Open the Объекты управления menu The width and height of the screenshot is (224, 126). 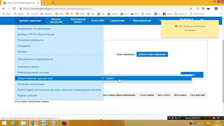(x=56, y=21)
